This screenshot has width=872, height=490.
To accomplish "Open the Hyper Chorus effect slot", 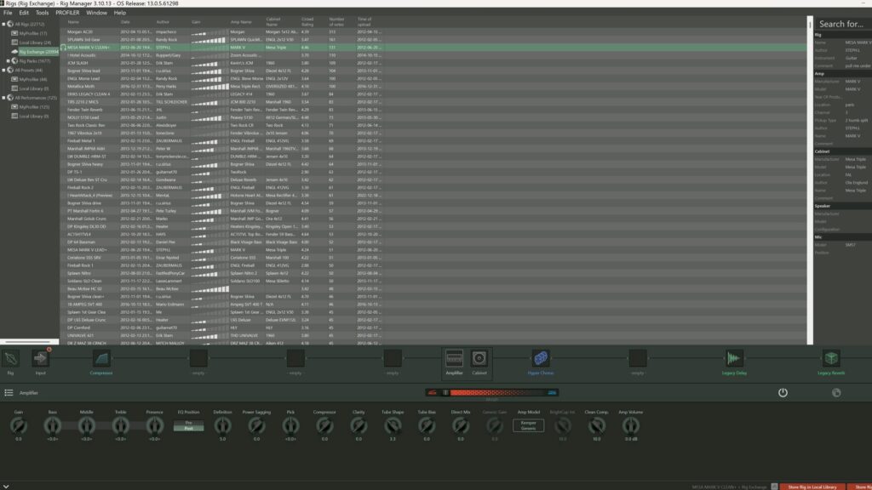I will pos(540,359).
